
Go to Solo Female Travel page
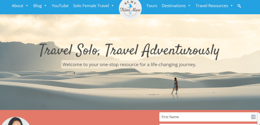click(x=91, y=6)
